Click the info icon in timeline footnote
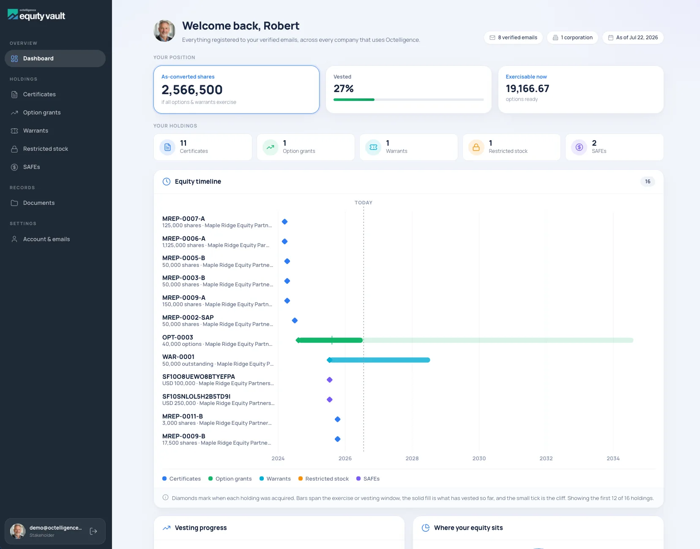The image size is (700, 549). pyautogui.click(x=166, y=497)
